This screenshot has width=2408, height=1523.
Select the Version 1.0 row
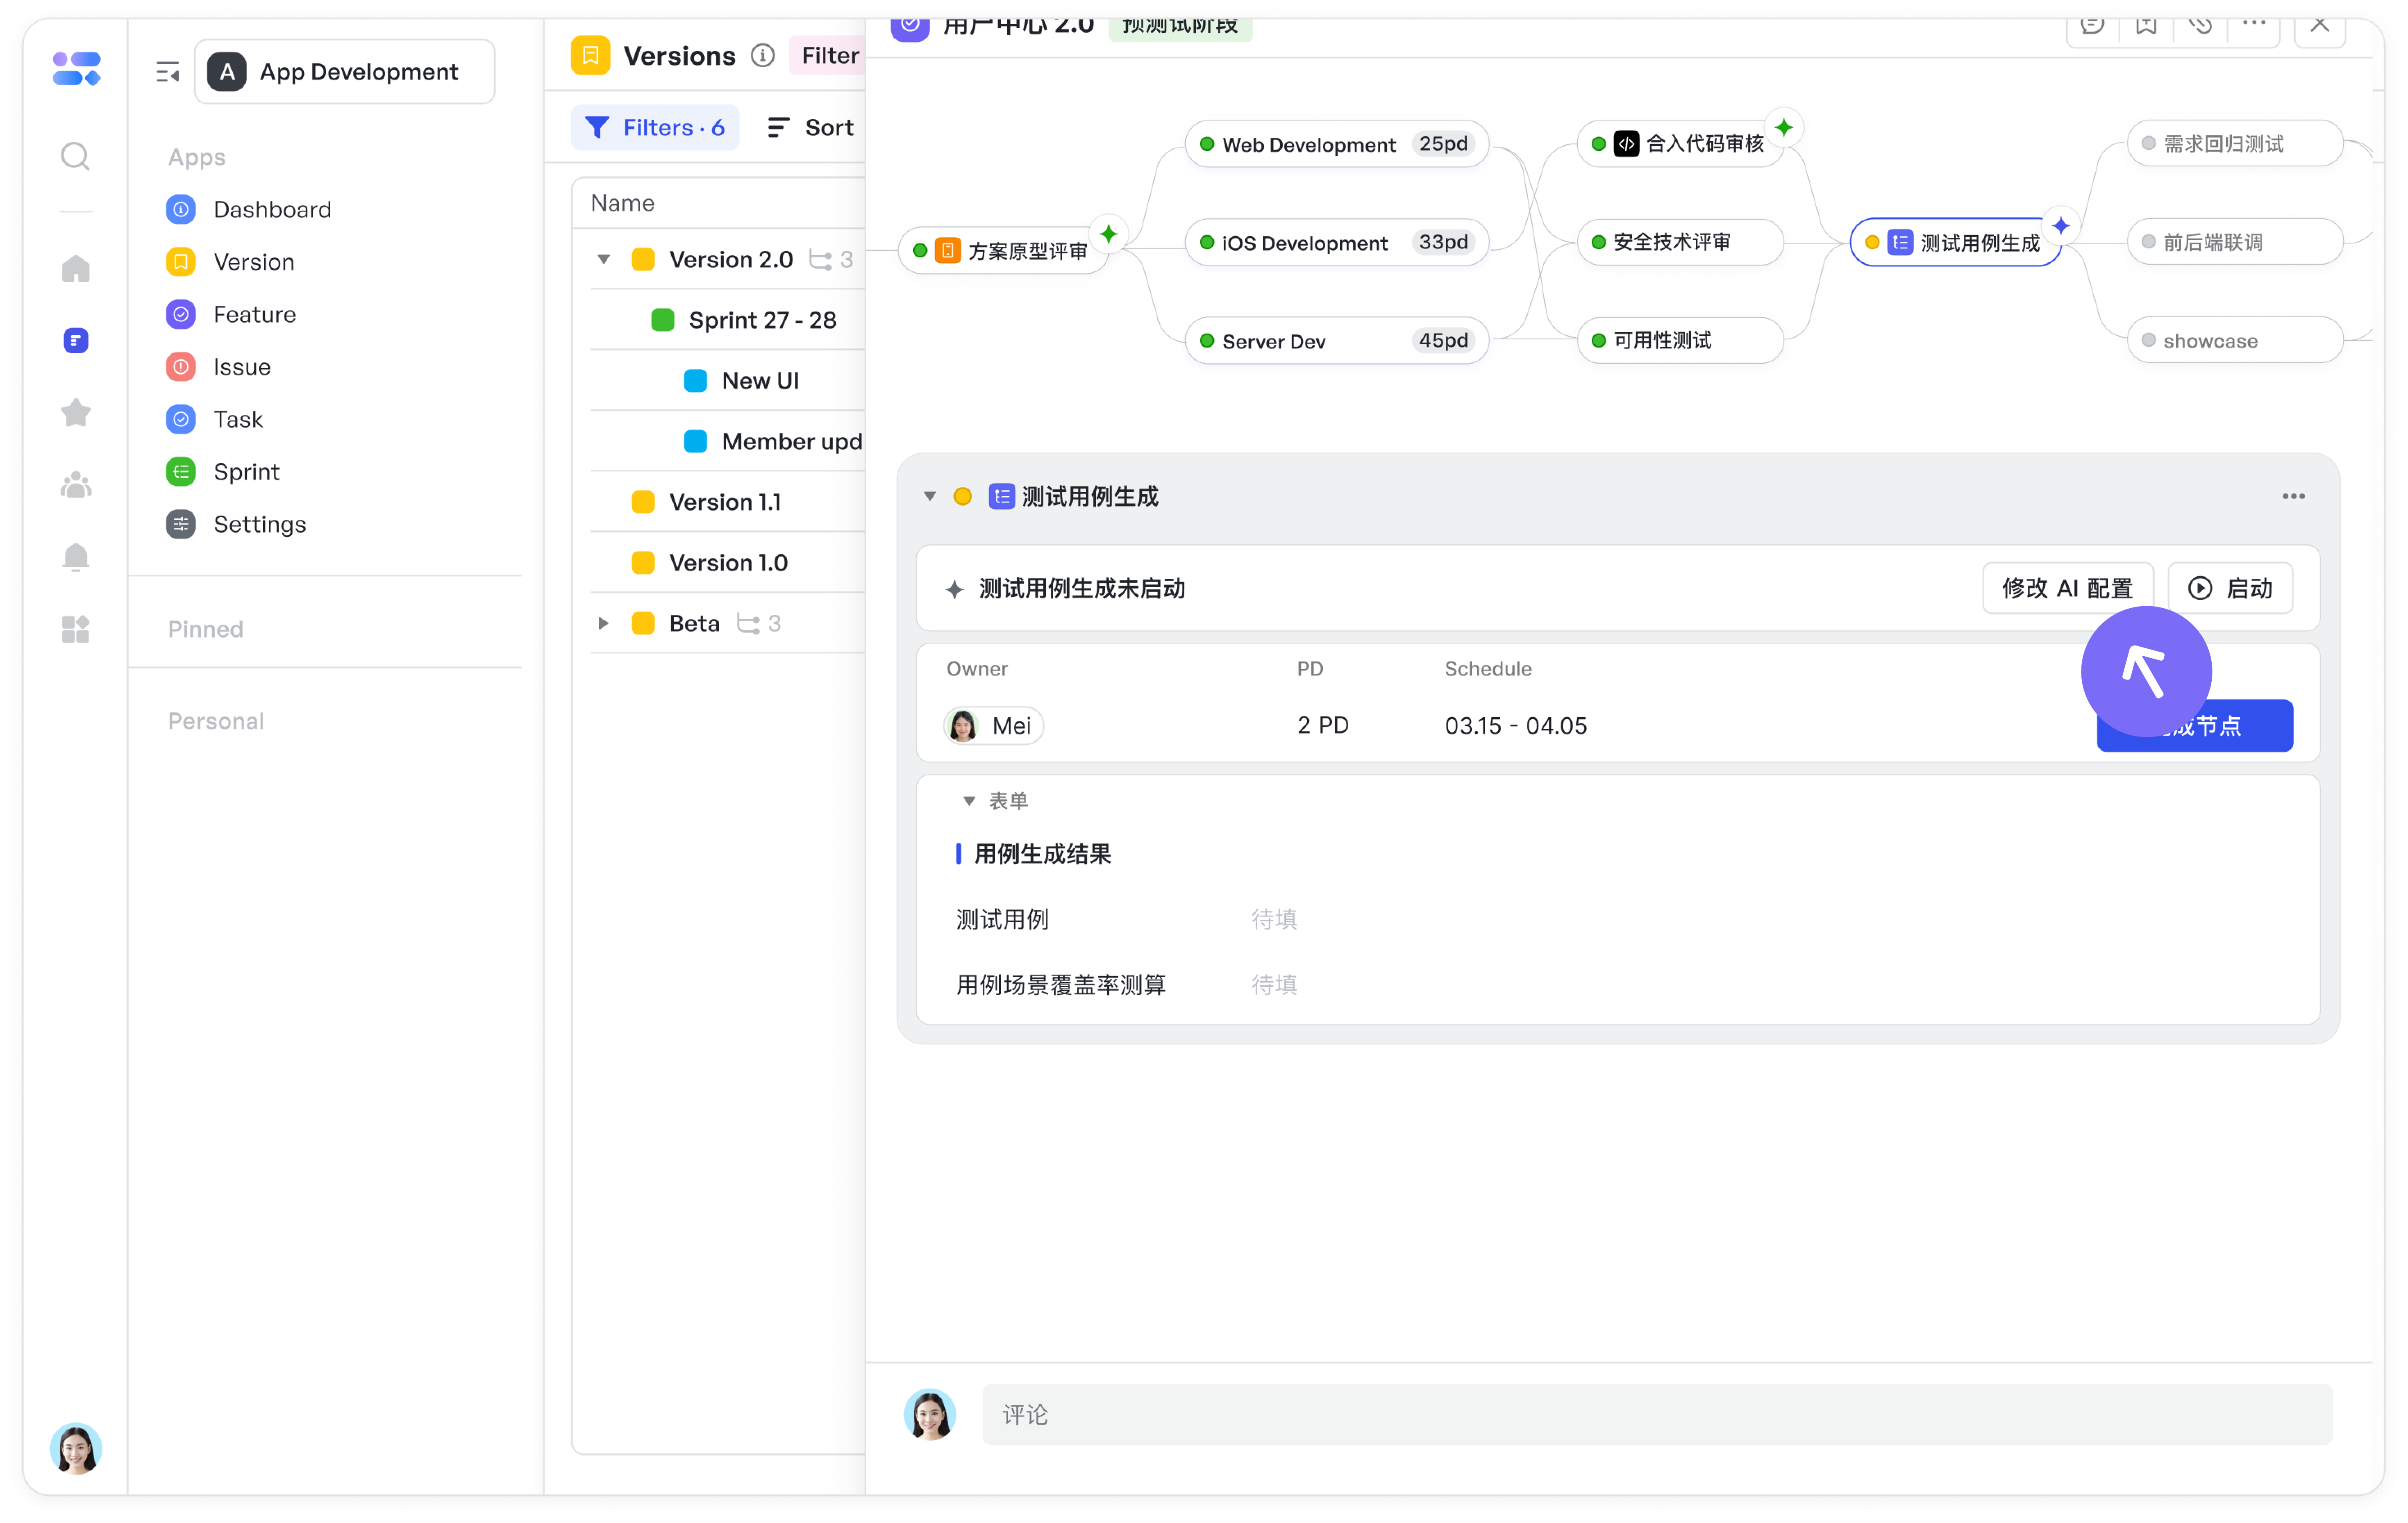[x=727, y=563]
